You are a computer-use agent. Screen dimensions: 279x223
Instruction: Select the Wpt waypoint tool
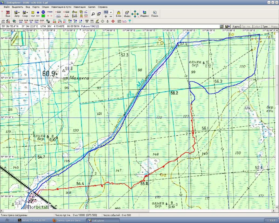(33, 14)
